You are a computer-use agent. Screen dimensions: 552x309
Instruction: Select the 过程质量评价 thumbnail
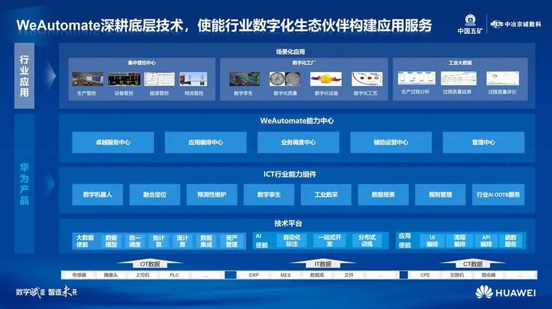[502, 78]
